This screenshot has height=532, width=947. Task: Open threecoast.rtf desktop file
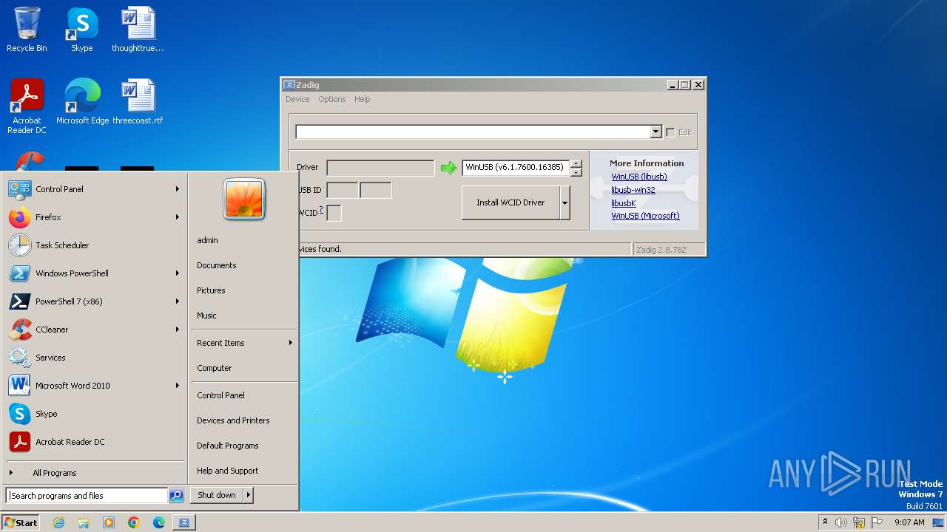pyautogui.click(x=138, y=102)
